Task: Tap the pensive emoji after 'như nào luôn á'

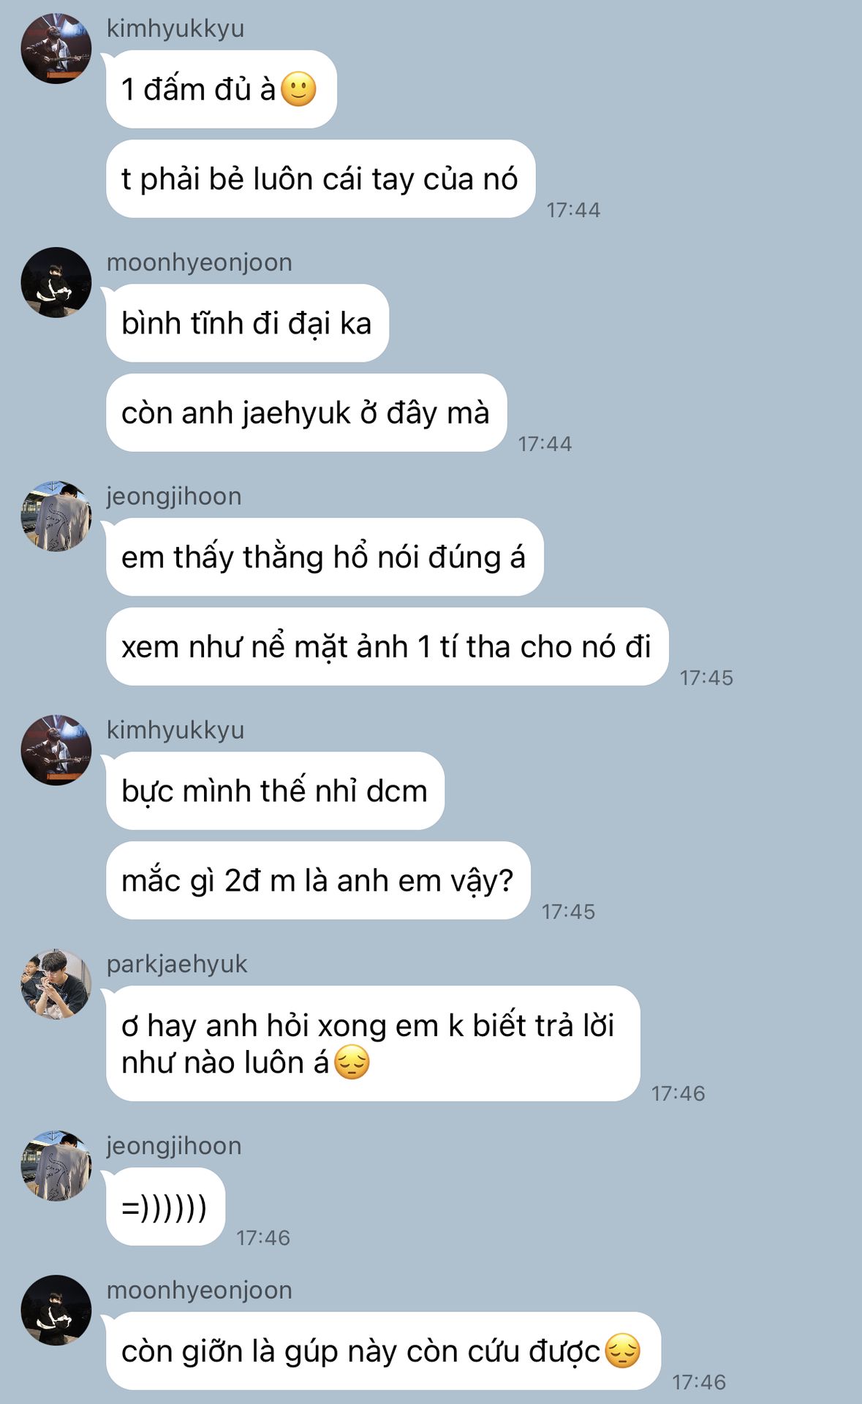Action: coord(352,1063)
